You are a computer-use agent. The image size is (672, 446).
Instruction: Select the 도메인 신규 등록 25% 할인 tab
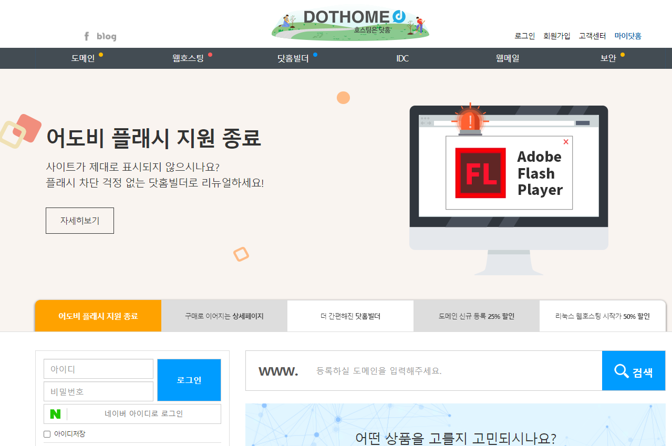[477, 316]
